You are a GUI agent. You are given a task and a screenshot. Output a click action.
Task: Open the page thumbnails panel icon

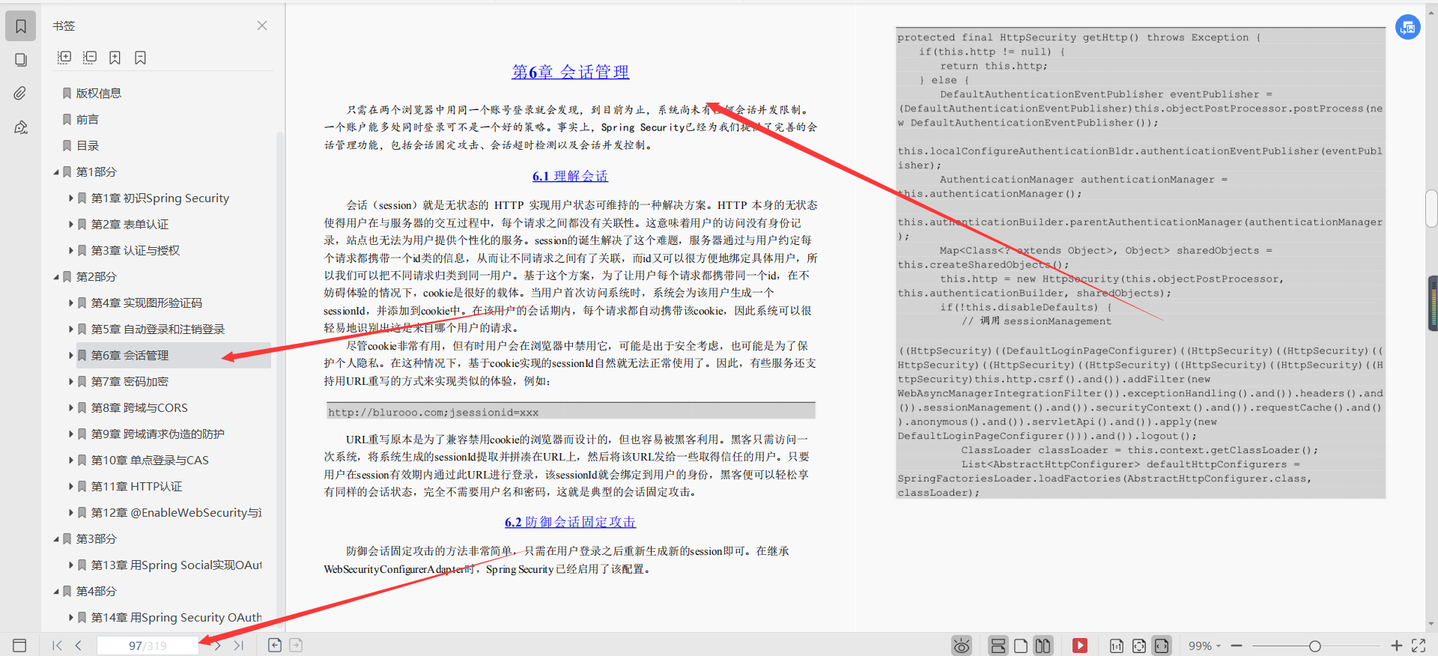coord(21,60)
